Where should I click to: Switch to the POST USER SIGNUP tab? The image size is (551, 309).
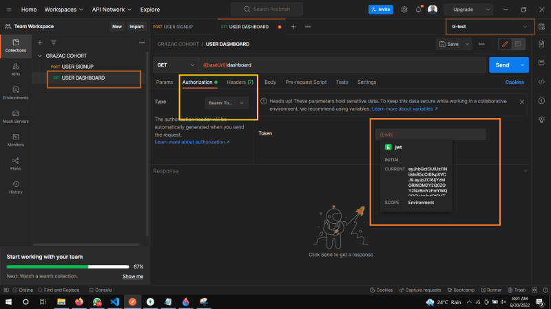point(173,27)
